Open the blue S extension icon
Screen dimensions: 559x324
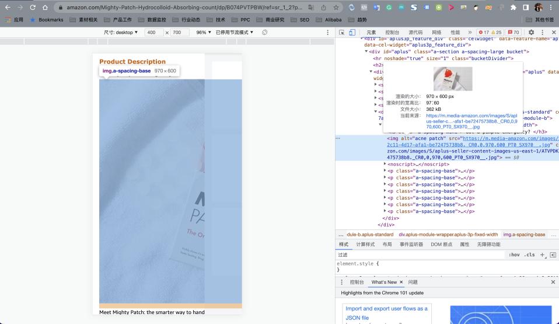[x=414, y=7]
